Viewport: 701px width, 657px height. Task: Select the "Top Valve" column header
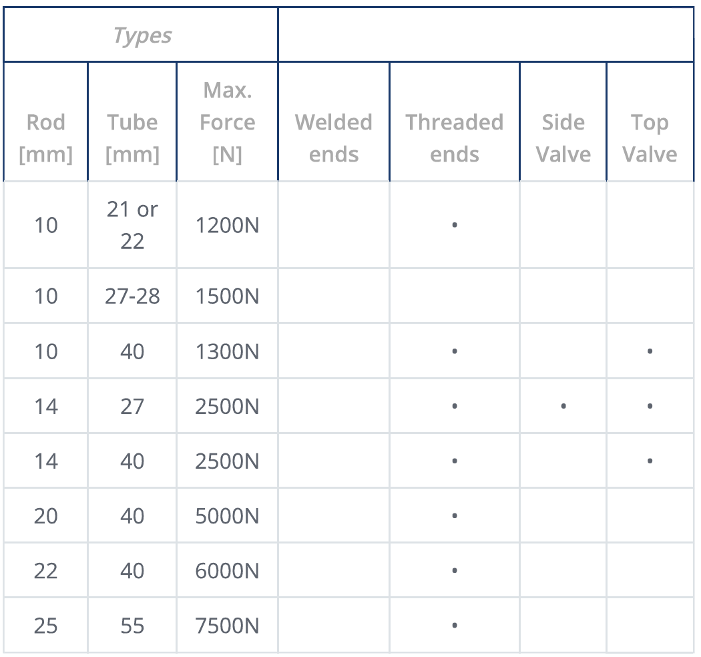coord(650,138)
